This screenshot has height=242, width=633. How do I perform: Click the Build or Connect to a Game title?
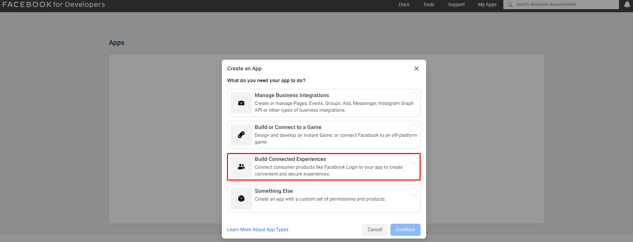[288, 127]
